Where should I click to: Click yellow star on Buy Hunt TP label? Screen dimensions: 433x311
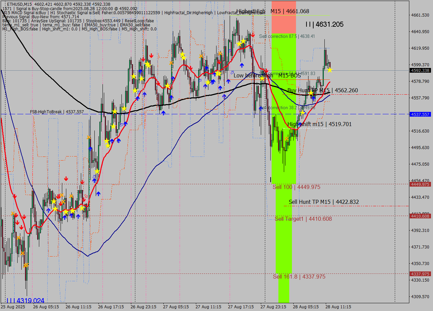click(x=311, y=93)
